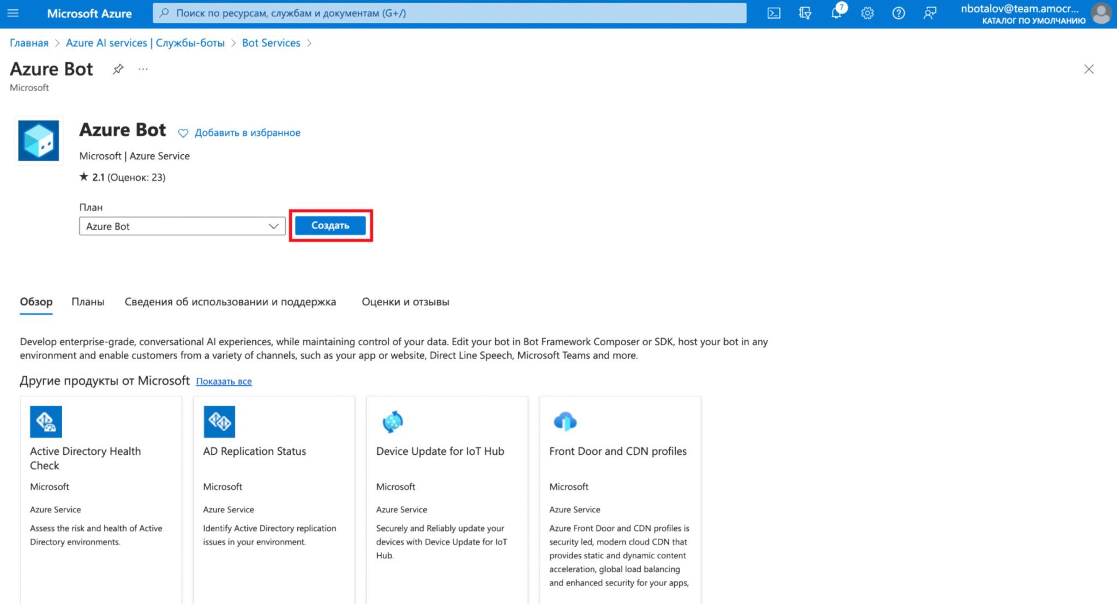Click the Создать button
Viewport: 1117px width, 614px height.
coord(331,225)
